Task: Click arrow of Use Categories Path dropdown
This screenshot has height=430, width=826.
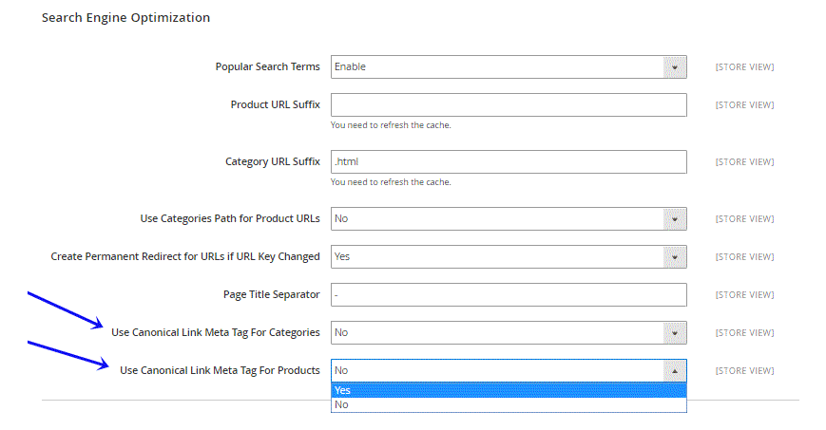Action: click(x=674, y=218)
